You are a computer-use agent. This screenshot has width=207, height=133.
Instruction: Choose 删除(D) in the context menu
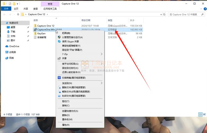(x=80, y=115)
